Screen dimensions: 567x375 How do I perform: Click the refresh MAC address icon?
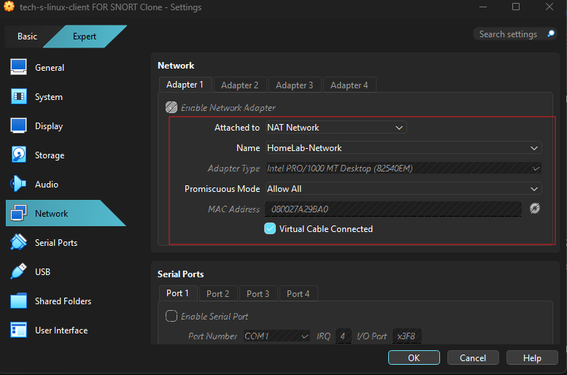point(534,209)
